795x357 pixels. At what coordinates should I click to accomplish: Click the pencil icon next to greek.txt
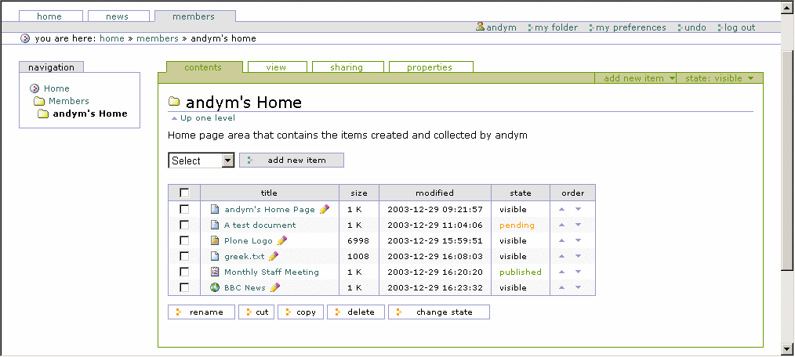point(274,257)
